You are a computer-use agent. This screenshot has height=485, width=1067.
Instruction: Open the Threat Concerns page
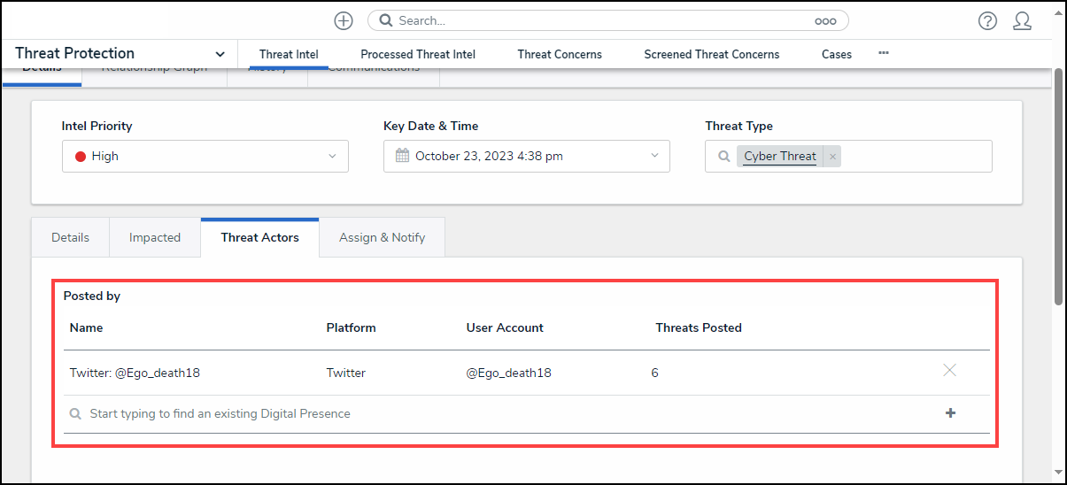(x=560, y=54)
